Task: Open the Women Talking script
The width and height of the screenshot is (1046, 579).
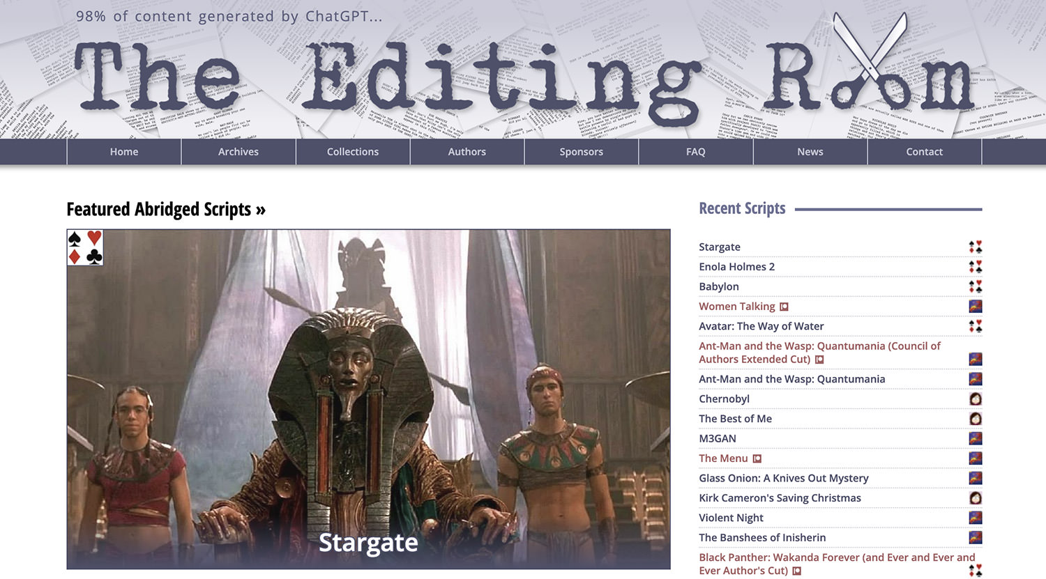Action: (x=737, y=307)
